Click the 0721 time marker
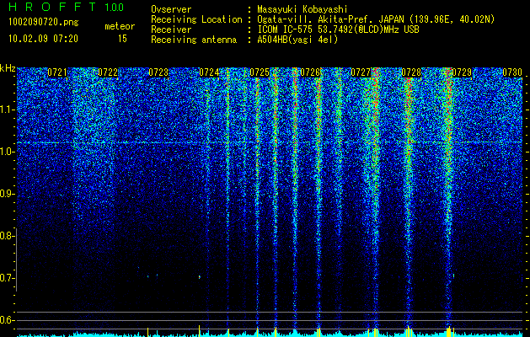 pos(57,72)
